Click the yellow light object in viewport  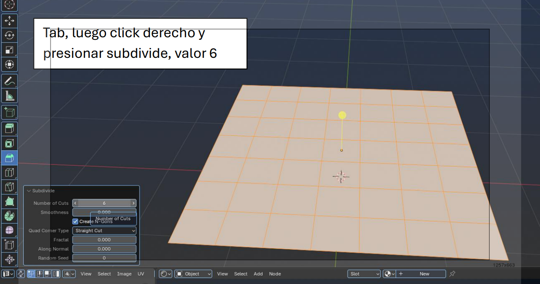point(342,115)
